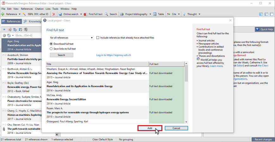
Task: Select the Download full text radio button
Action: tap(51, 44)
